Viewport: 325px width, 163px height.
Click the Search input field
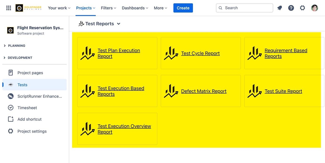pyautogui.click(x=247, y=8)
